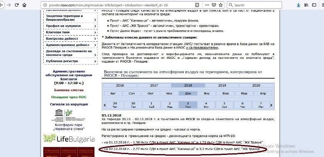Click the Pocket save icon

tap(214, 5)
